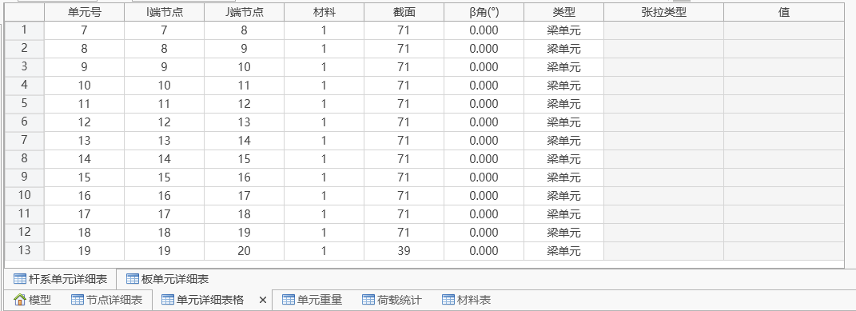The height and width of the screenshot is (311, 856).
Task: Click the 类型 column header
Action: point(564,13)
